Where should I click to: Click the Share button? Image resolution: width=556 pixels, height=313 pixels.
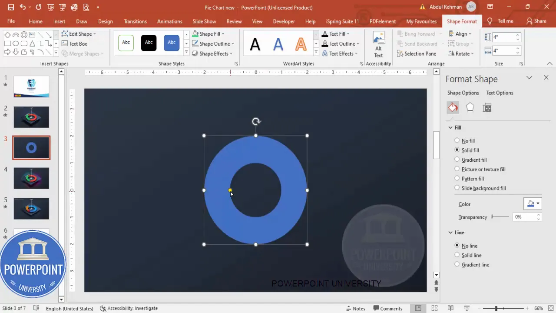[x=536, y=21]
